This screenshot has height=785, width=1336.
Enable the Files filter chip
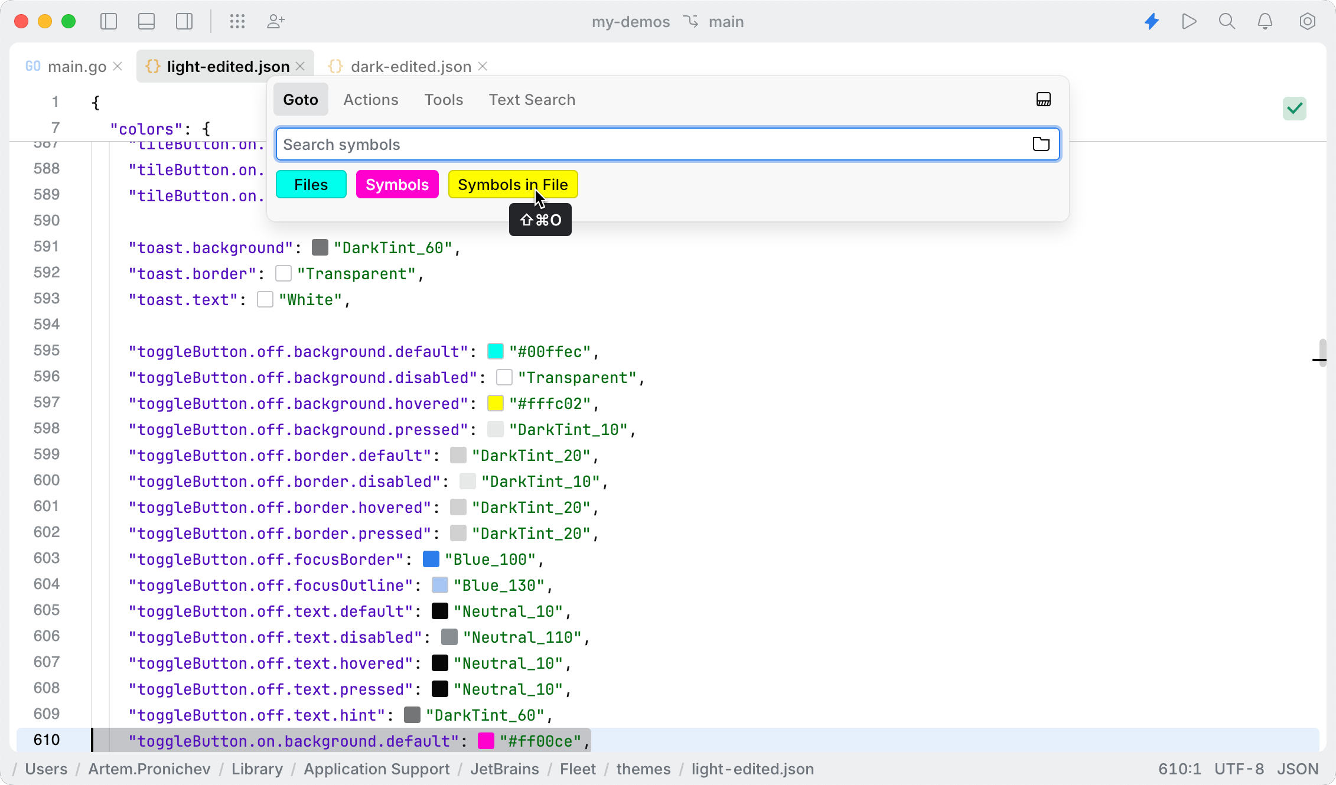tap(311, 184)
